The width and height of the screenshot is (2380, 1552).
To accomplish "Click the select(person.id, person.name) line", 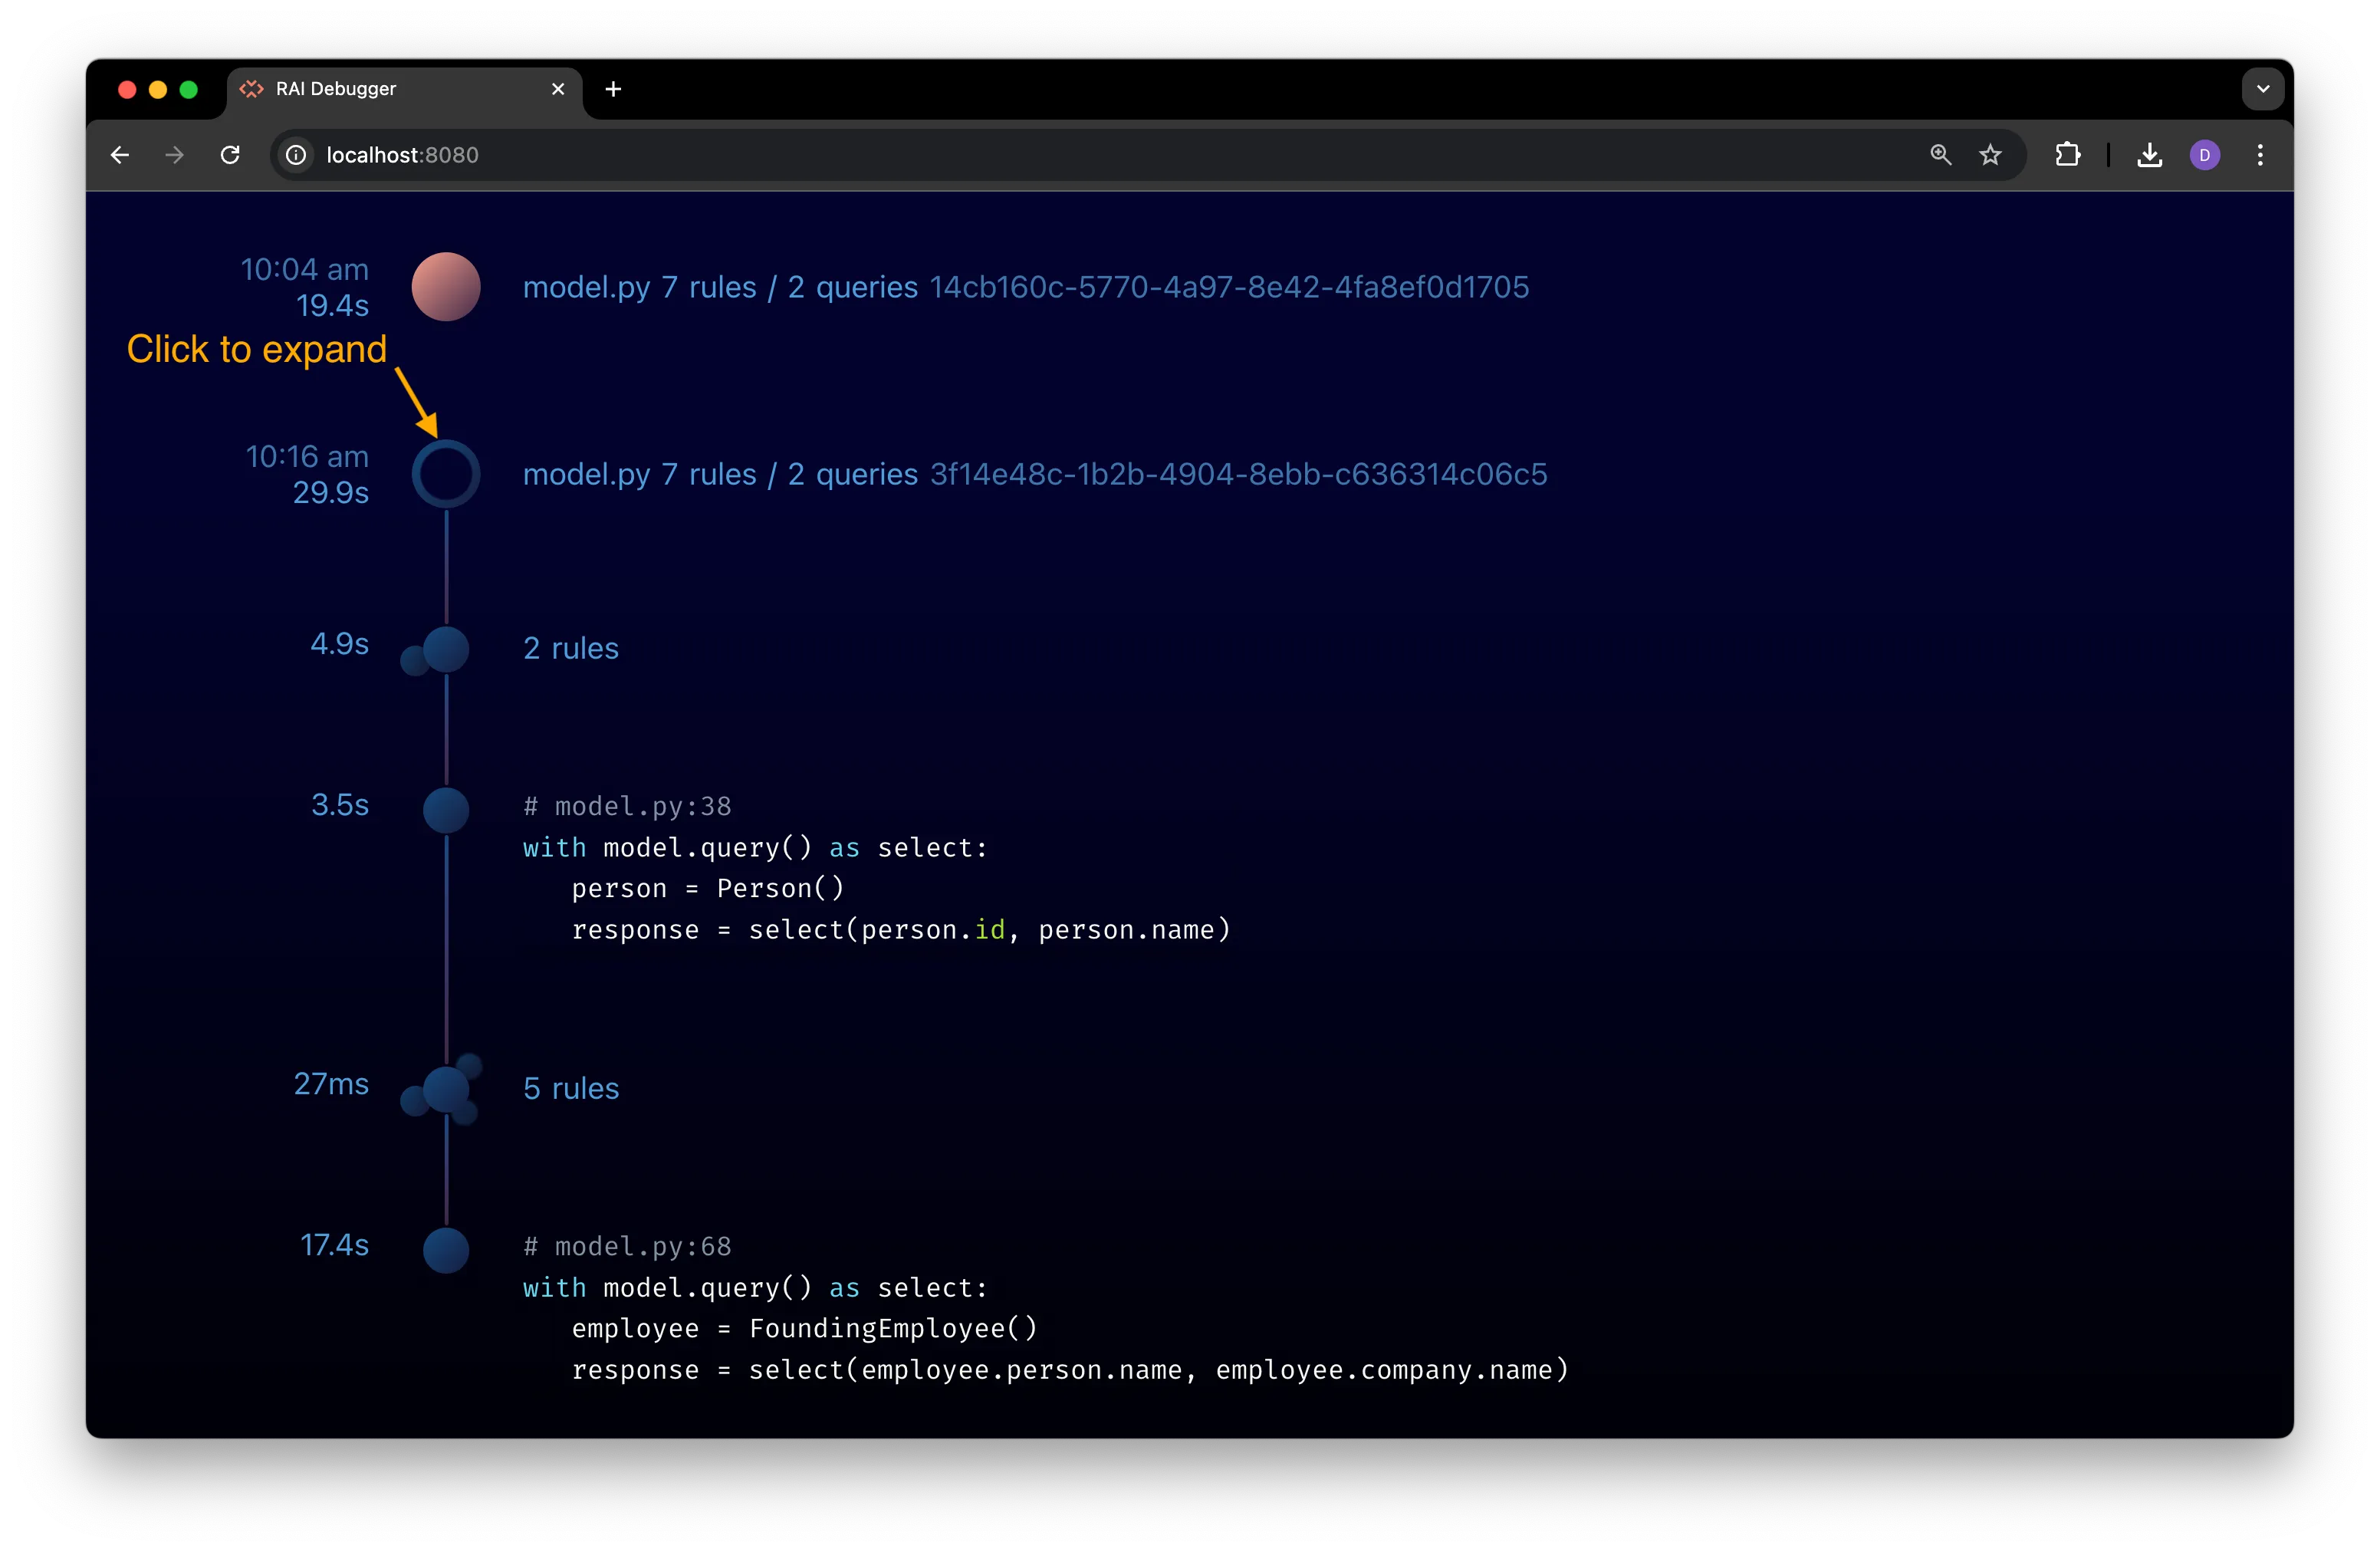I will 901,930.
